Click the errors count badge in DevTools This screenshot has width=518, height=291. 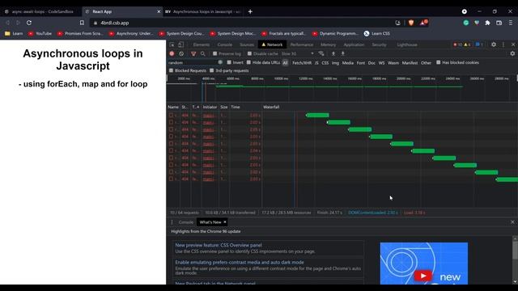click(458, 44)
